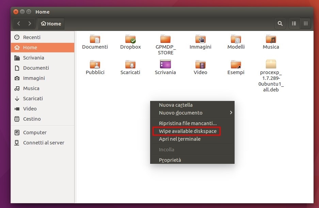
Task: Open the GPMDP_STORE folder
Action: pyautogui.click(x=165, y=39)
